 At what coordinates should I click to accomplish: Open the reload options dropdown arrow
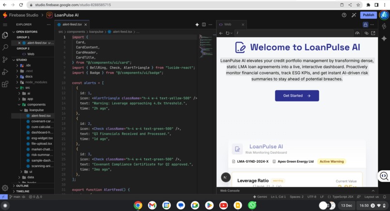(x=231, y=33)
